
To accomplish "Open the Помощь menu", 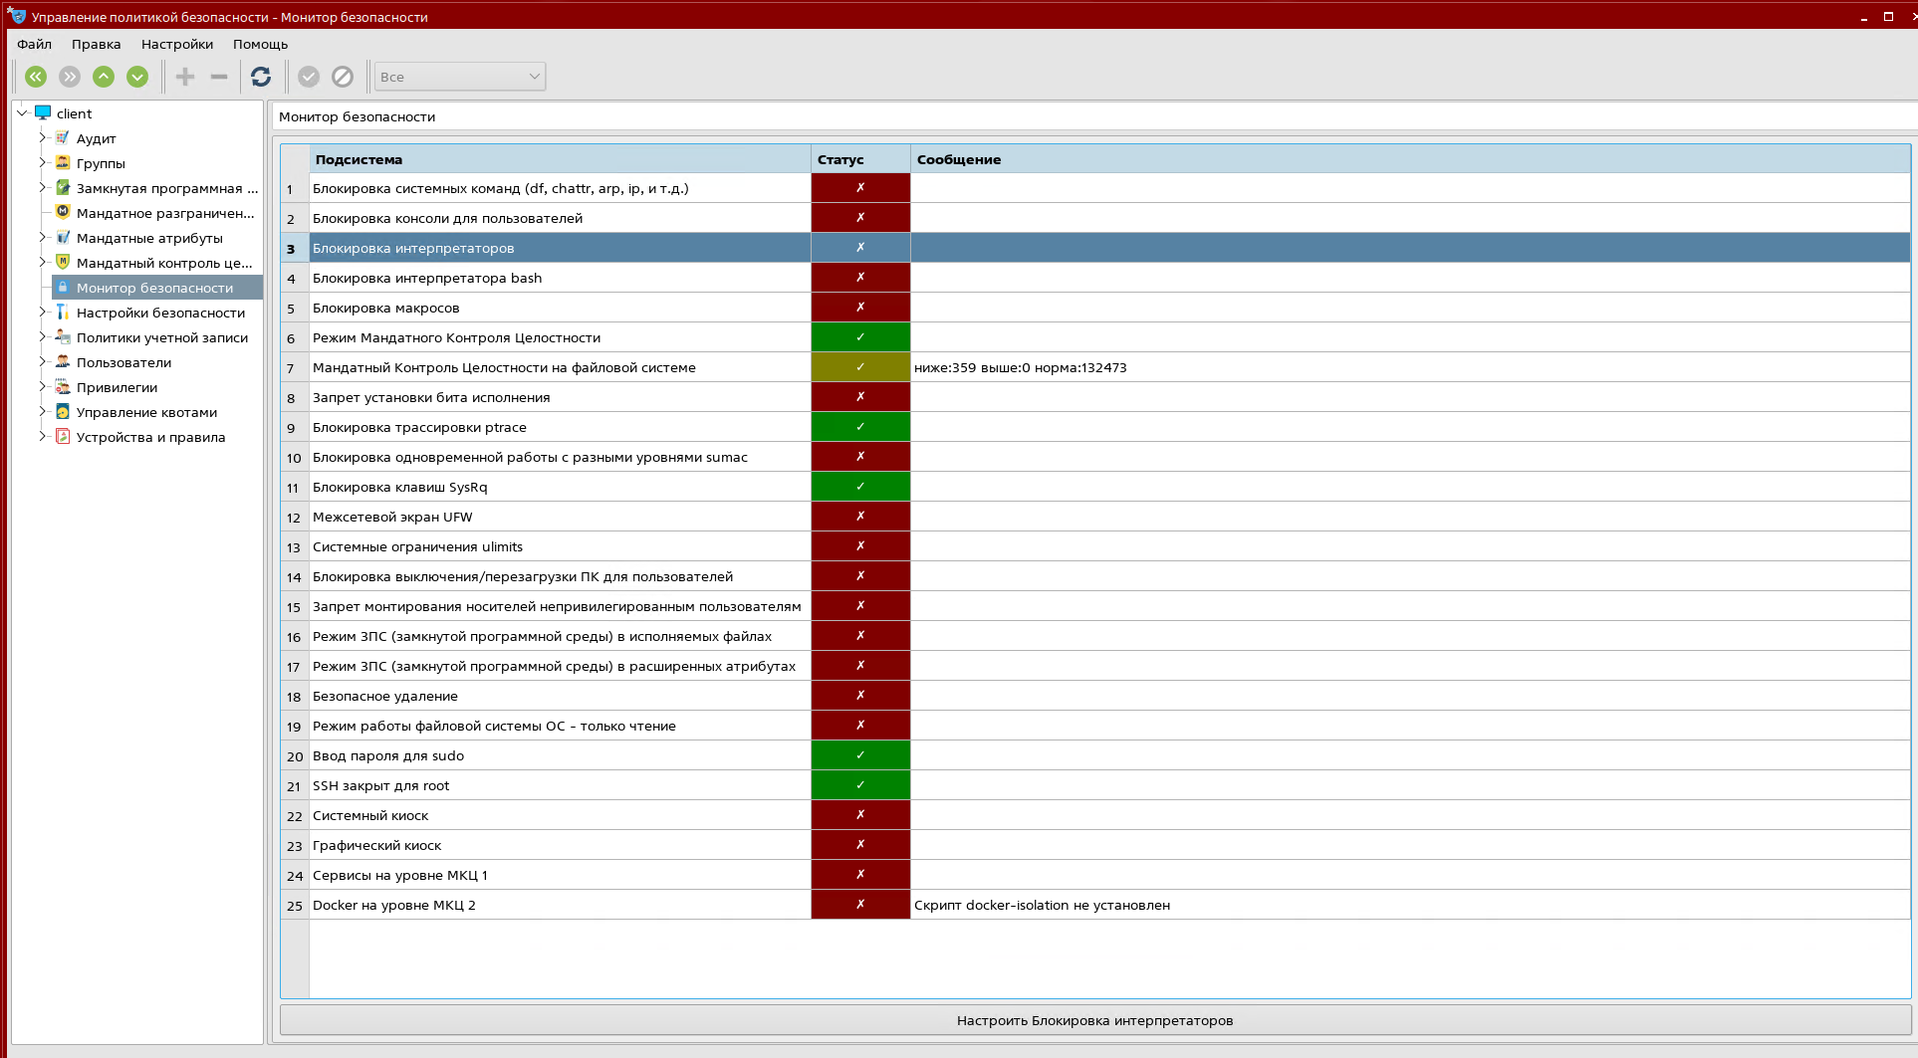I will 260,44.
